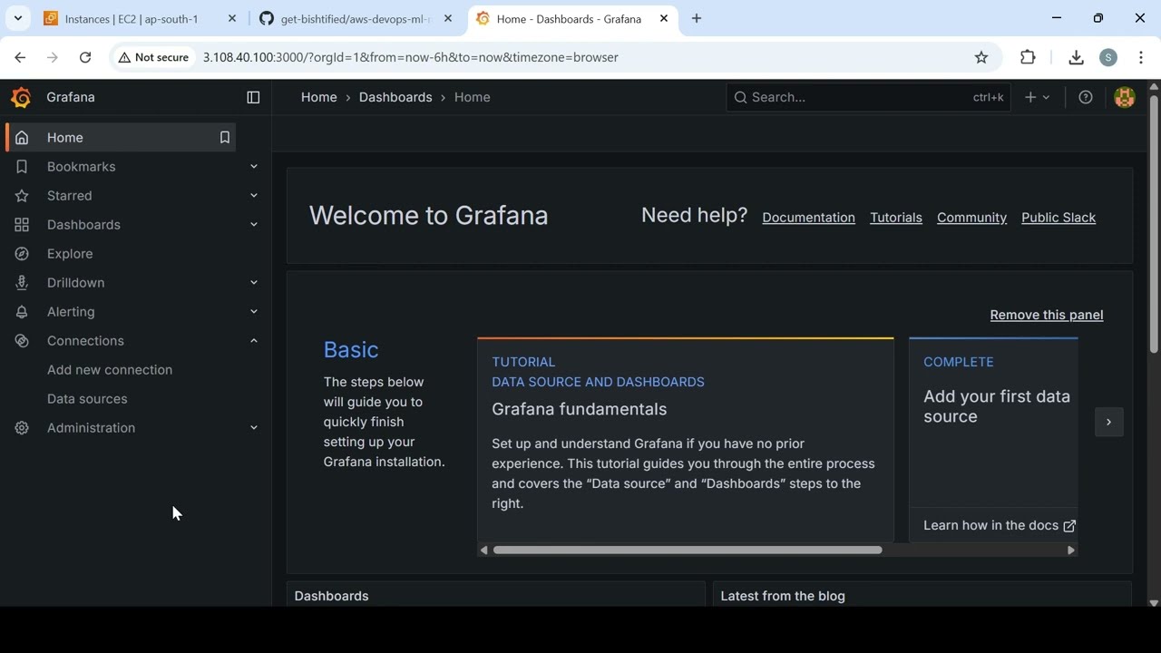
Task: Close the Grafana tab
Action: click(x=664, y=18)
